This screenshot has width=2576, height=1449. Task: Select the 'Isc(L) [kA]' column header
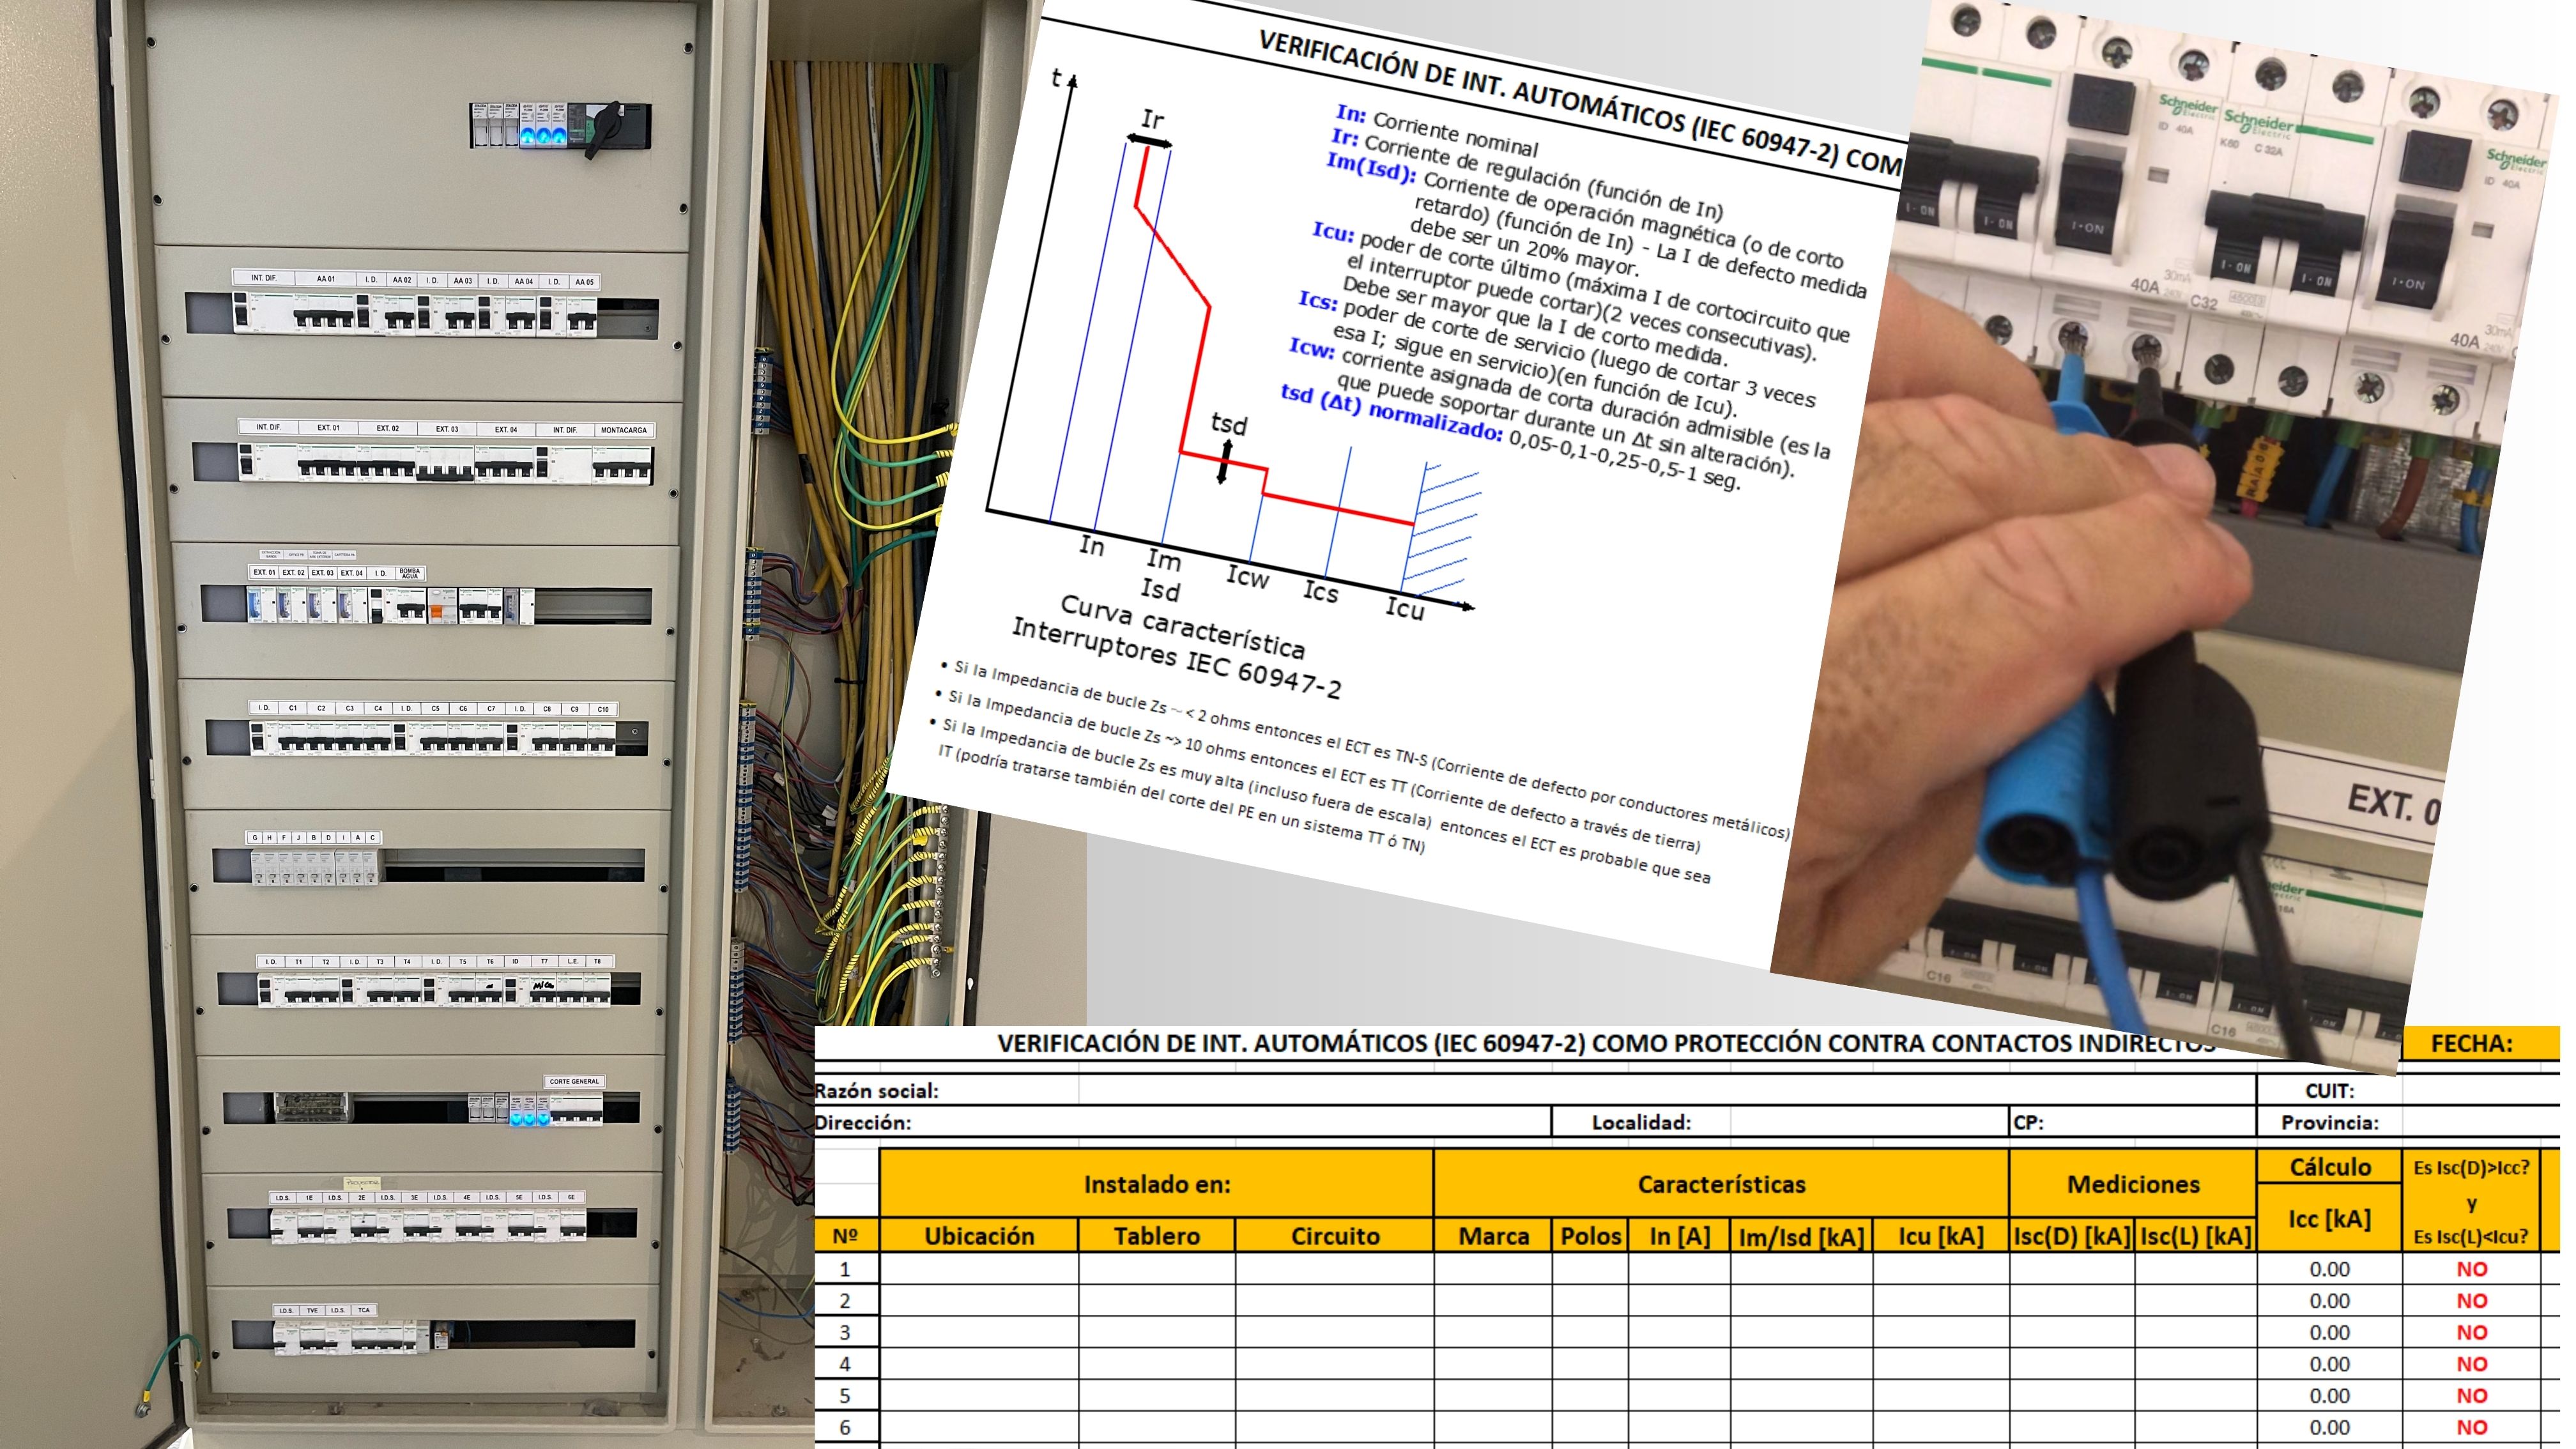pyautogui.click(x=2196, y=1236)
